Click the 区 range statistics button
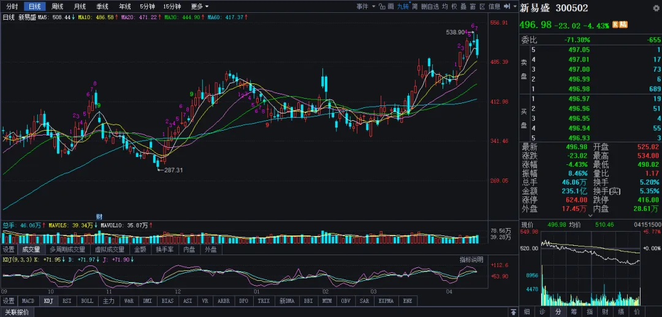The width and height of the screenshot is (662, 317). (482, 6)
